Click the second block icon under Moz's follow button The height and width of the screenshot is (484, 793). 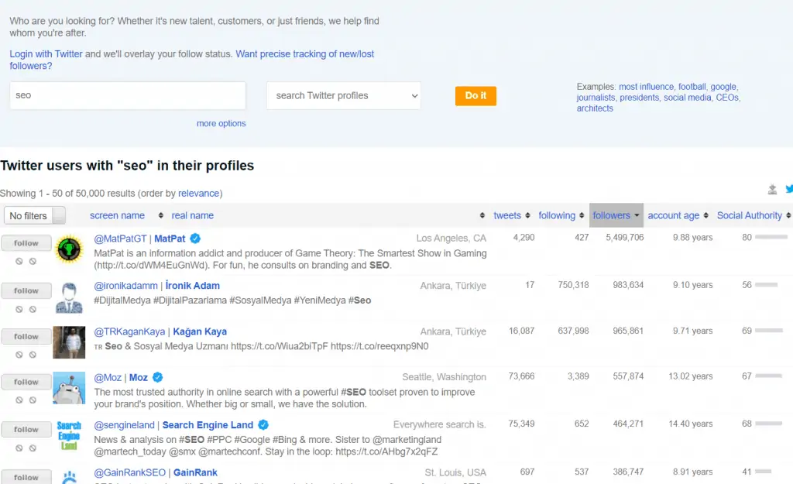(33, 400)
